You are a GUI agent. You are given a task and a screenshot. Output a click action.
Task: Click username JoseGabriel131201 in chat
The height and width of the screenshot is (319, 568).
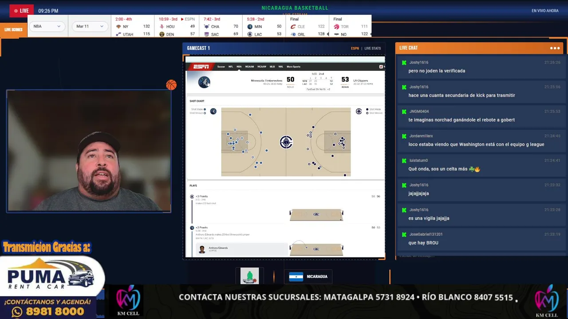tap(426, 234)
